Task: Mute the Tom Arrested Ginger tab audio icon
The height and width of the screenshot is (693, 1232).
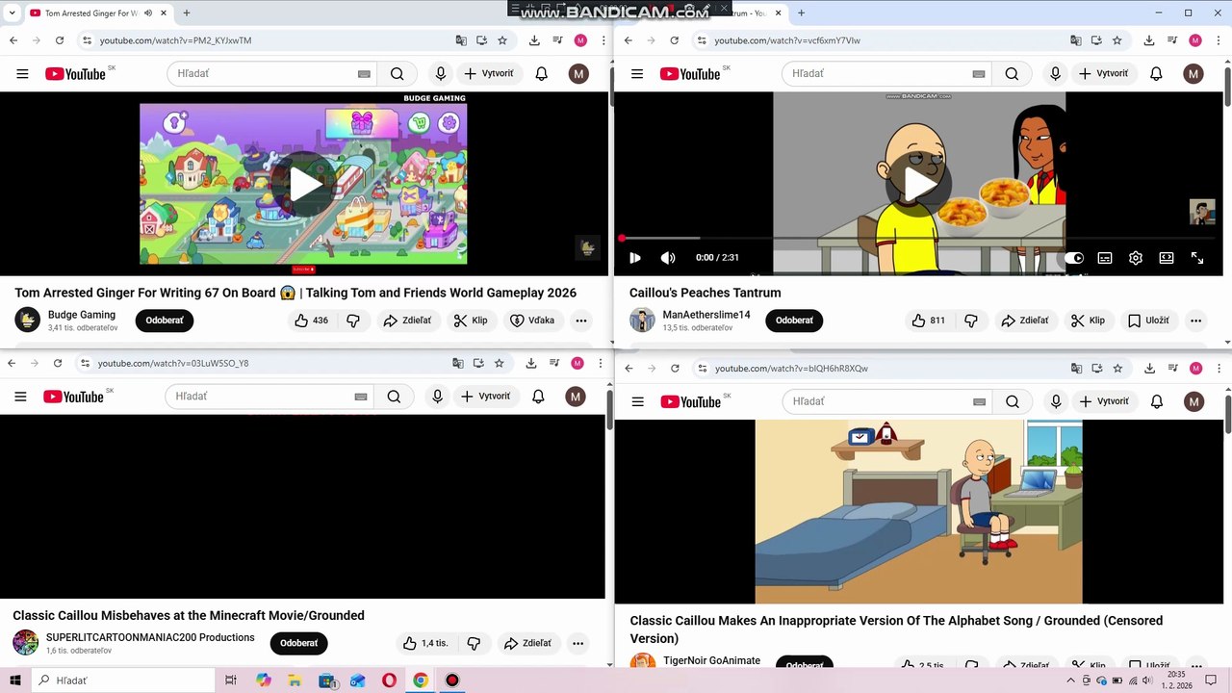Action: click(x=148, y=13)
